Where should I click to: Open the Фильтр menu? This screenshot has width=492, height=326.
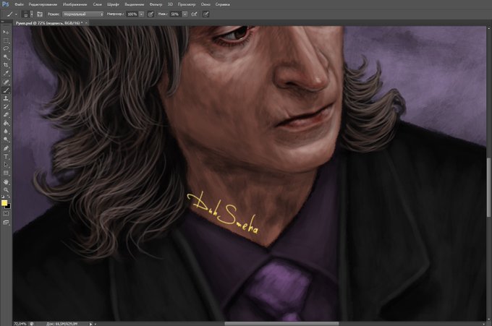(156, 4)
